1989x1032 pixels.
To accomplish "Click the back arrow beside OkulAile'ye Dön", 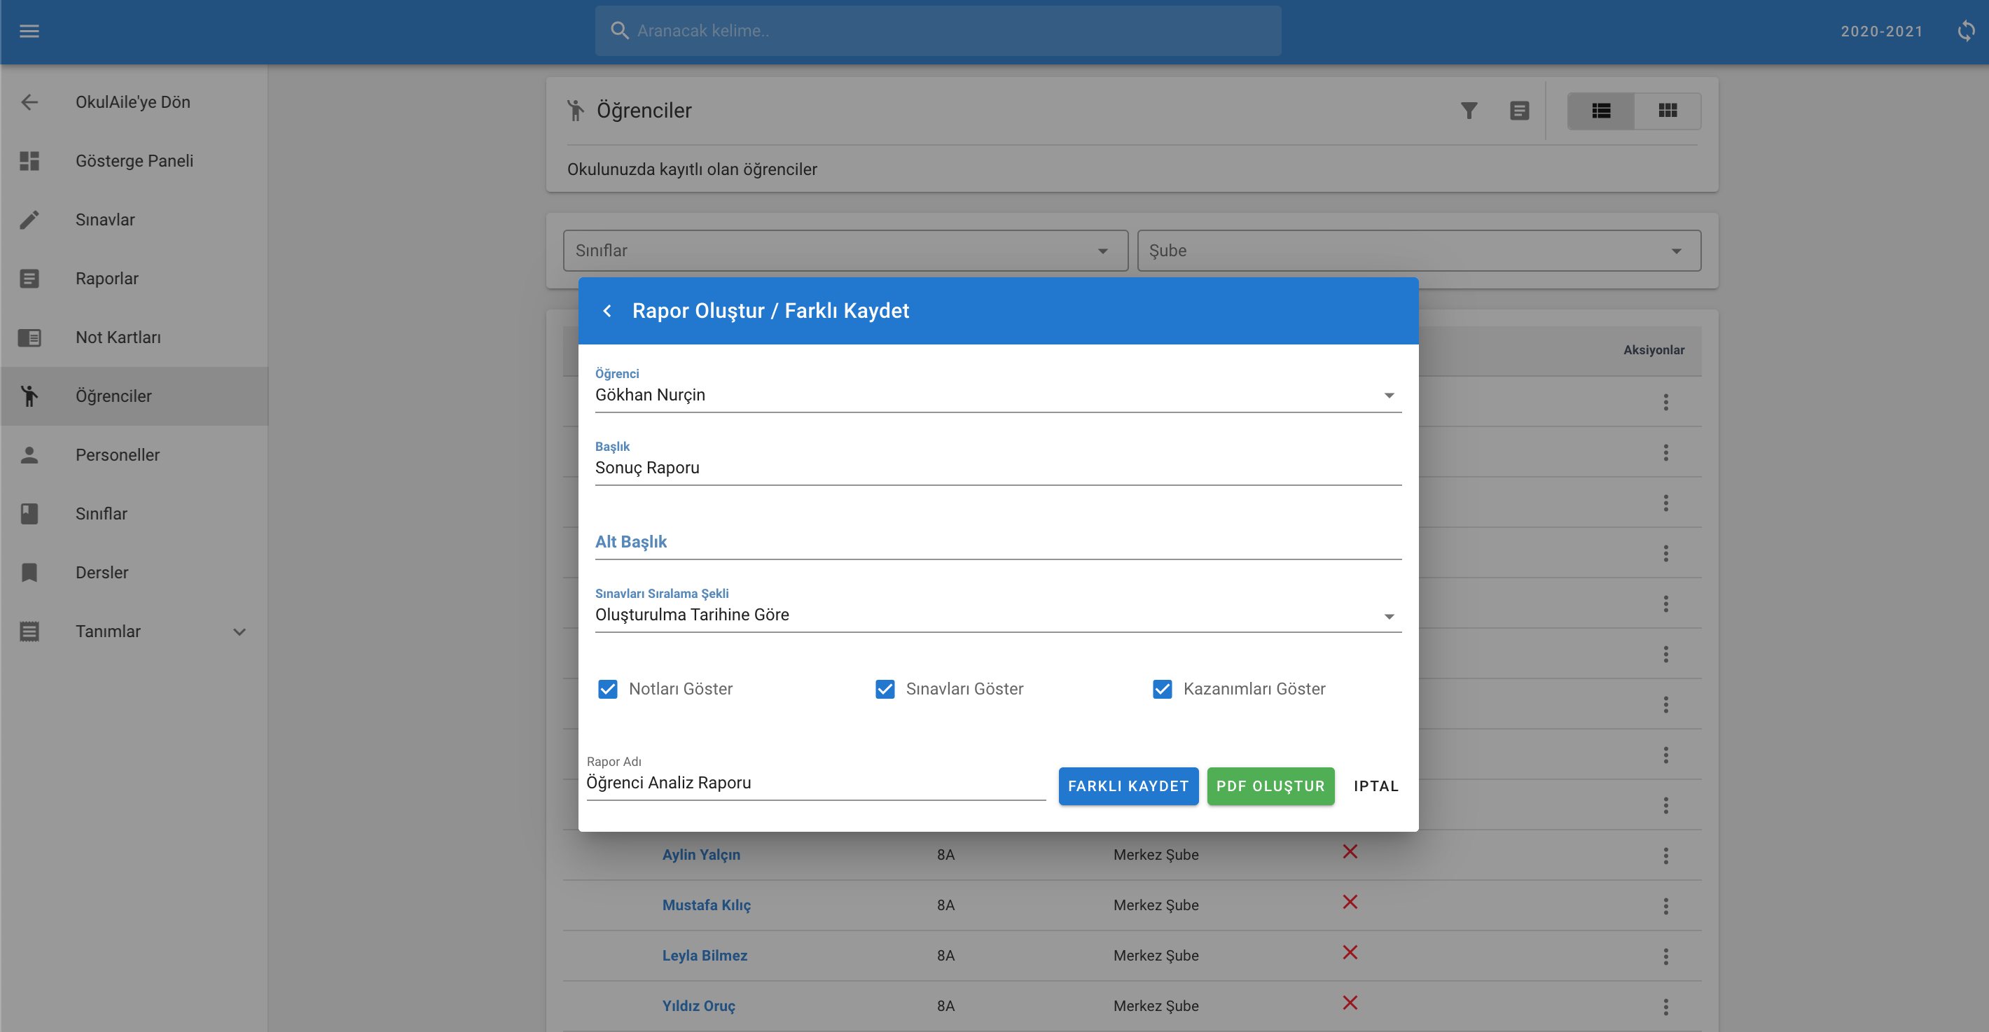I will (x=29, y=102).
